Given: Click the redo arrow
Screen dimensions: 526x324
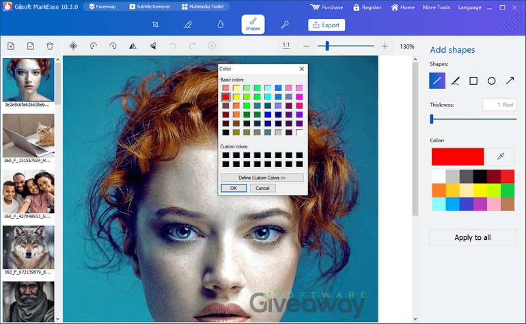Looking at the screenshot, I should 192,46.
